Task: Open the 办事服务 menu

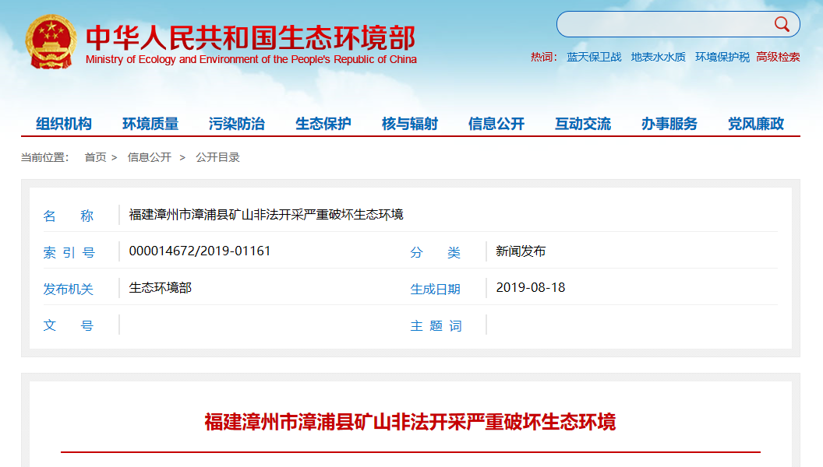Action: pyautogui.click(x=669, y=124)
